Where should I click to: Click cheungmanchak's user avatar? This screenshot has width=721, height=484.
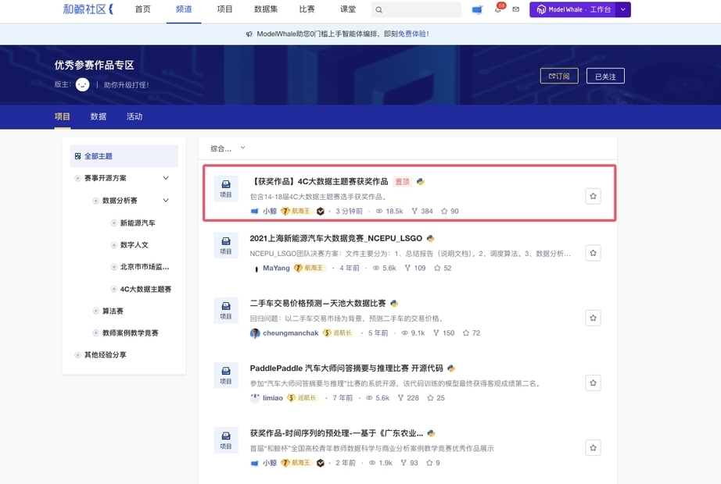[x=255, y=333]
